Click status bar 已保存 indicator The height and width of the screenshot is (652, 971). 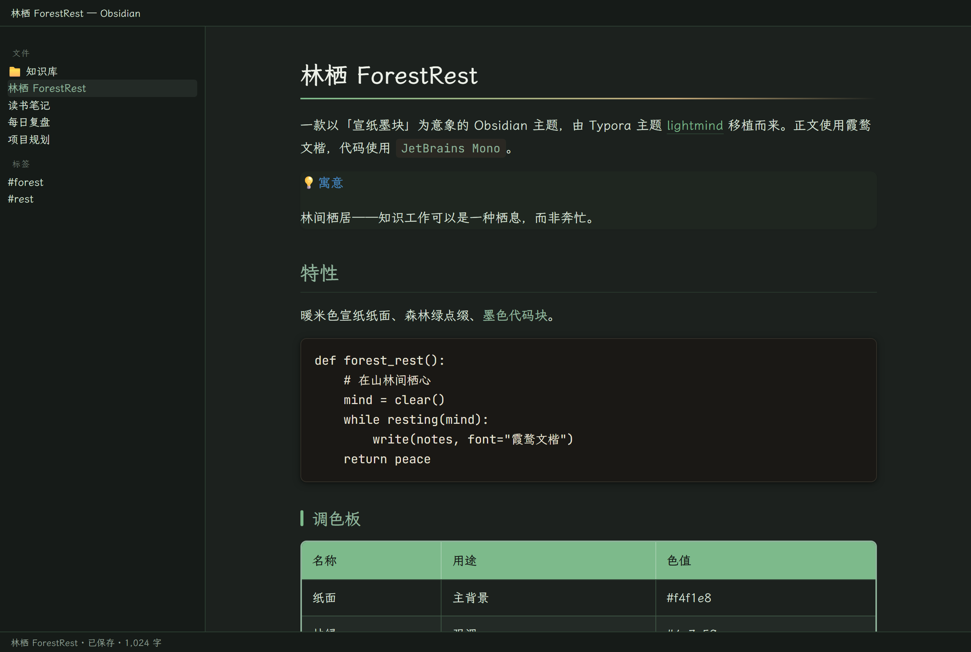(101, 643)
